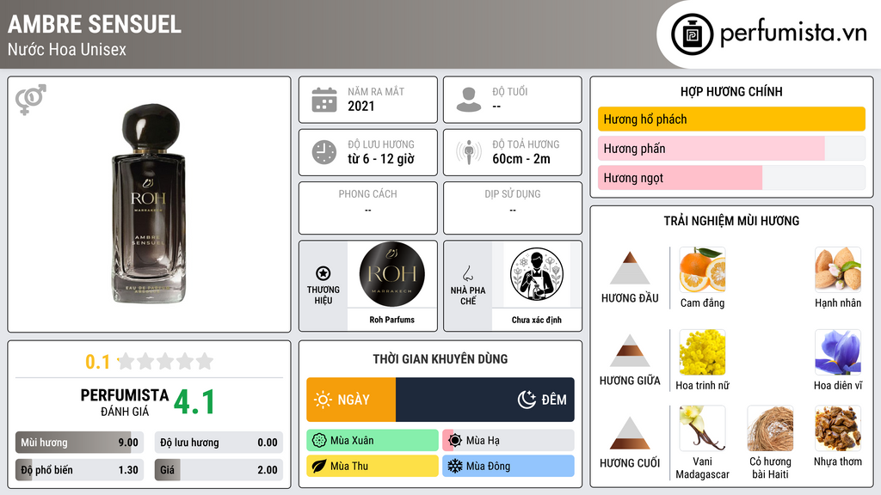The image size is (881, 495).
Task: Click the Ambre Sensuel bottle image
Action: click(x=149, y=203)
